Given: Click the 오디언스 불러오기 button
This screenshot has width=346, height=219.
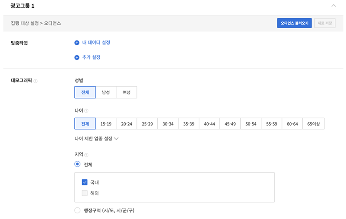Looking at the screenshot, I should click(x=294, y=23).
